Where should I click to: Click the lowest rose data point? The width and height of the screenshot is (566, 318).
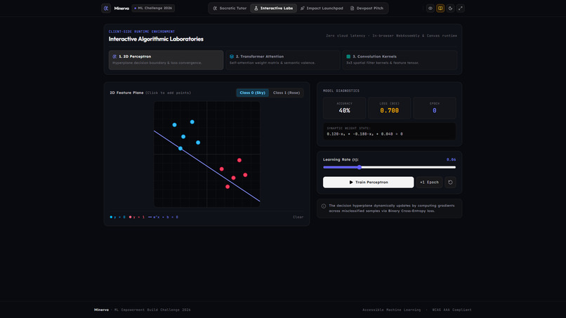click(x=228, y=187)
